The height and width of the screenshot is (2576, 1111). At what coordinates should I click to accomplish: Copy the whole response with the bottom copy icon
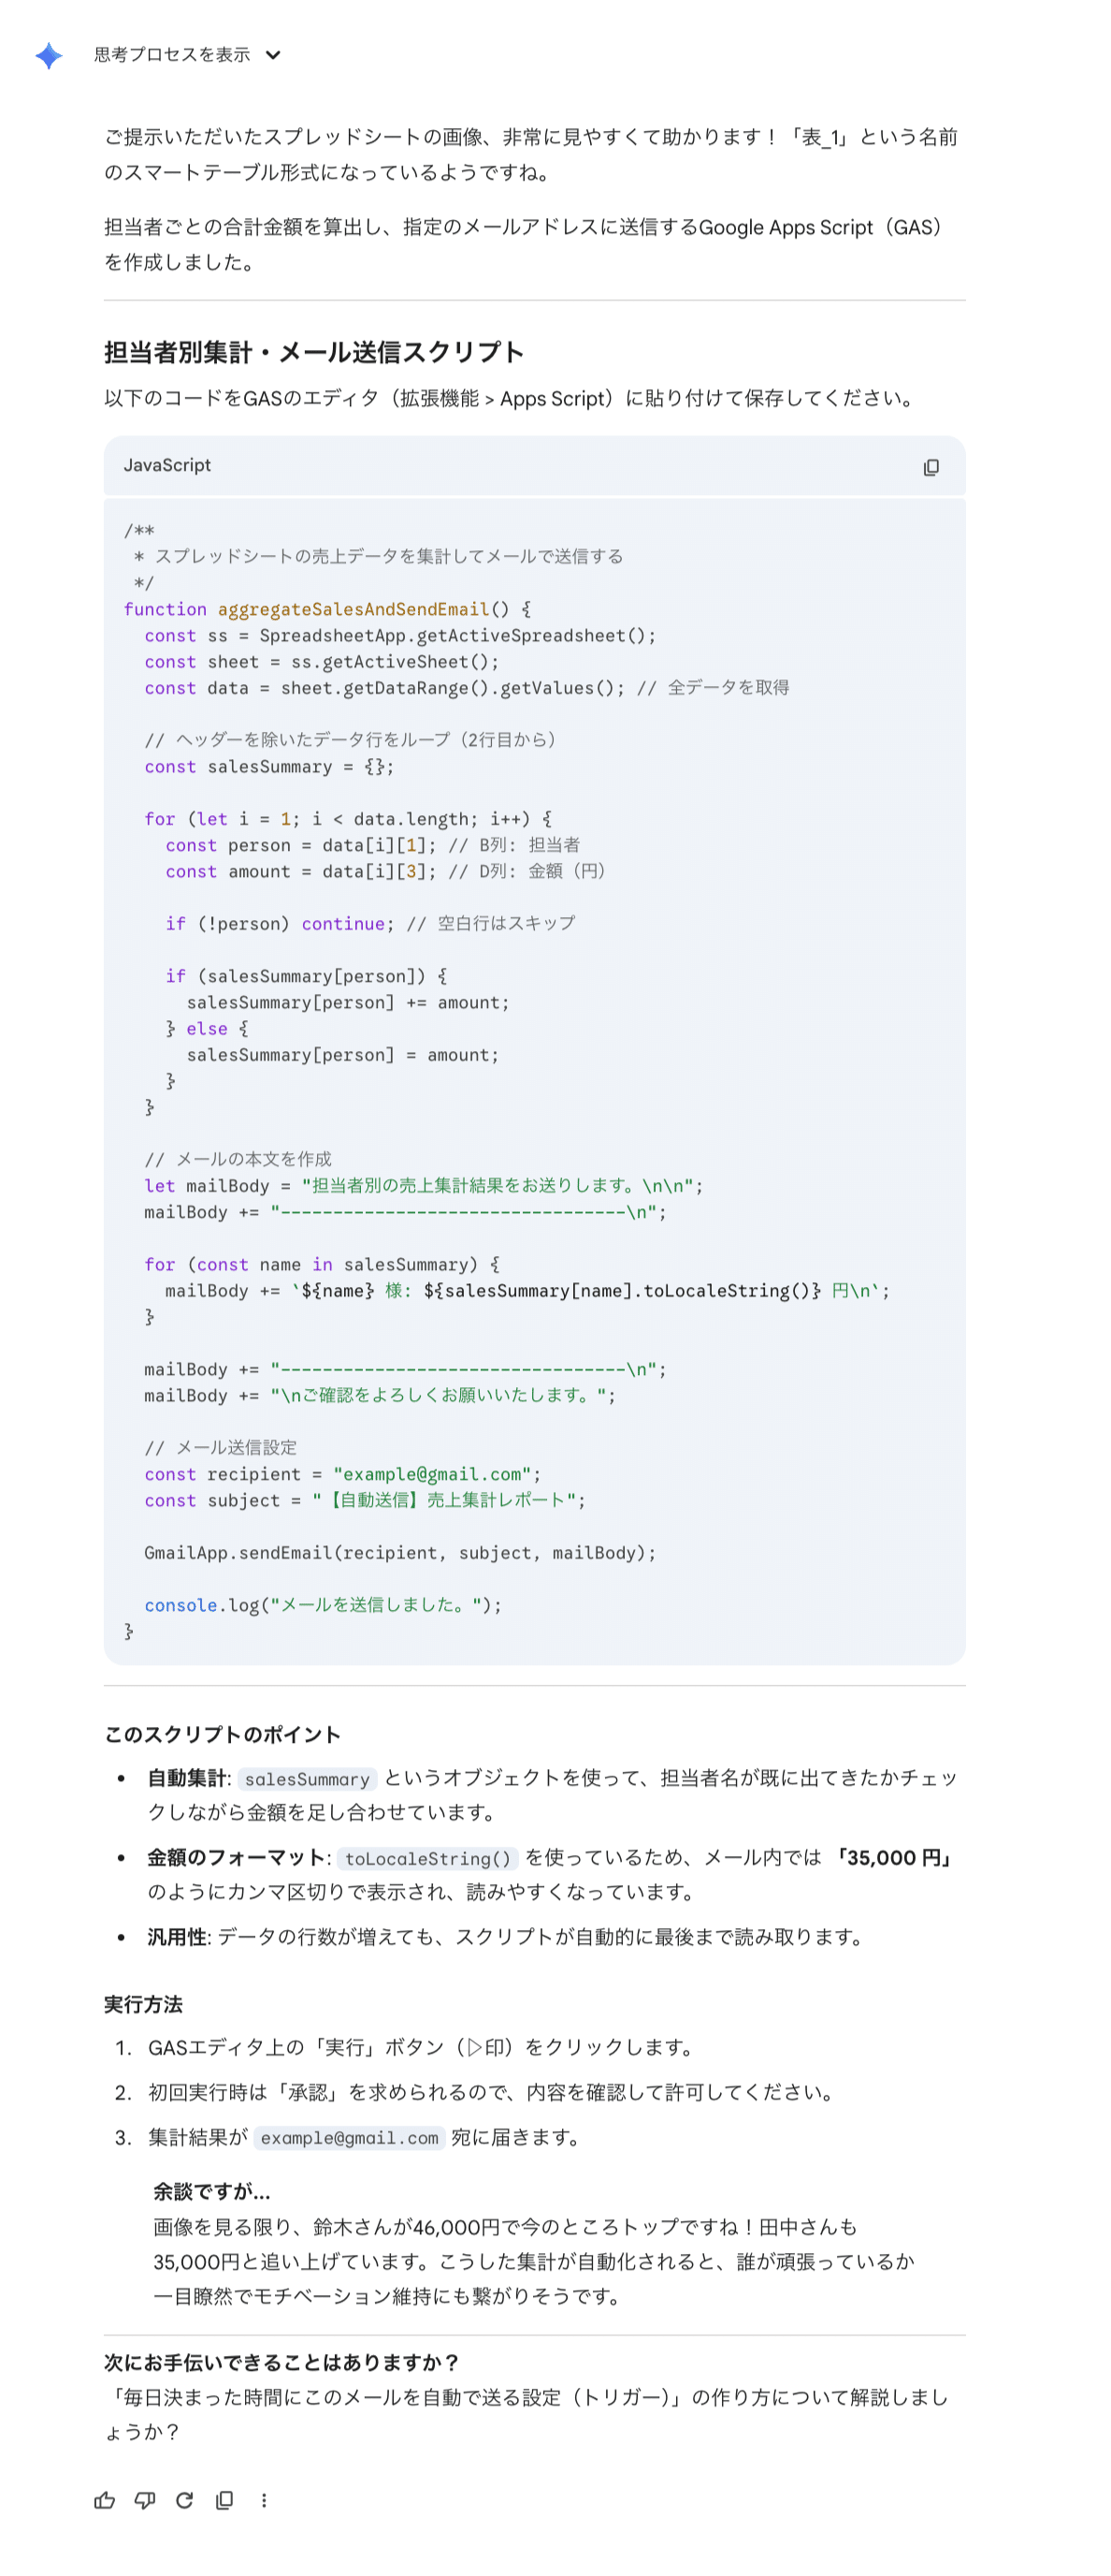tap(224, 2500)
